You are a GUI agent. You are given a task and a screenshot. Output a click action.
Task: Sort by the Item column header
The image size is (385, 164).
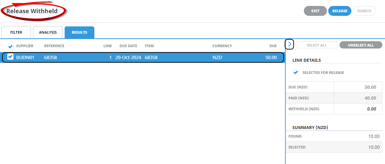(149, 46)
